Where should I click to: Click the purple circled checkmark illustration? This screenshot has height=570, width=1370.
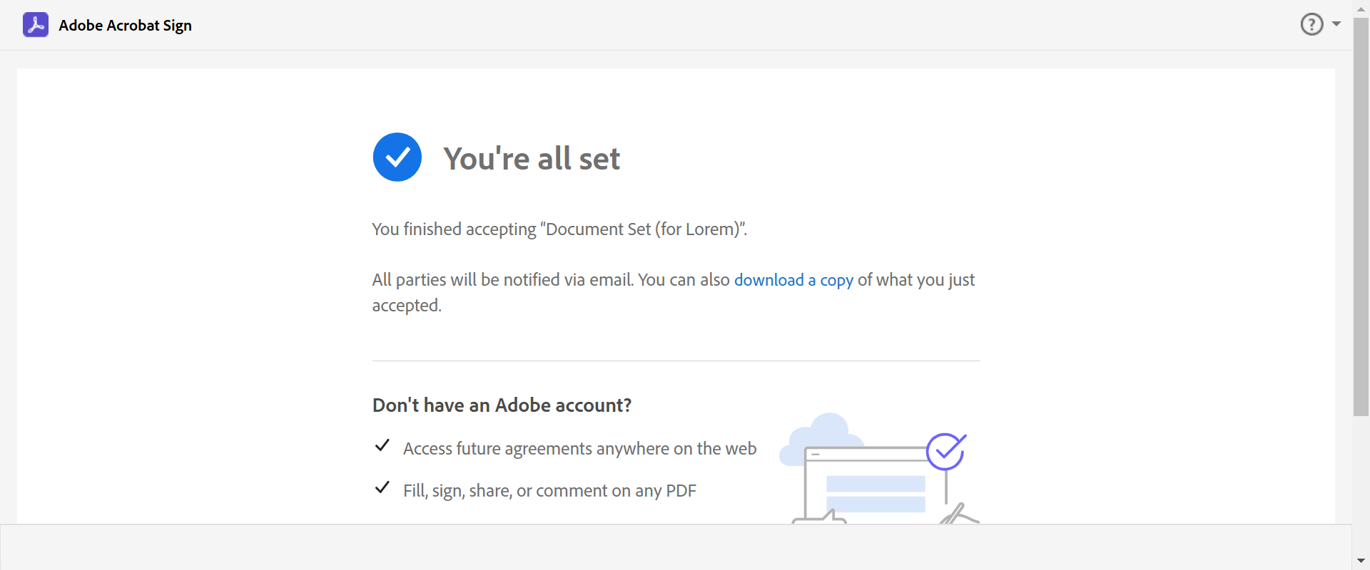click(x=945, y=451)
